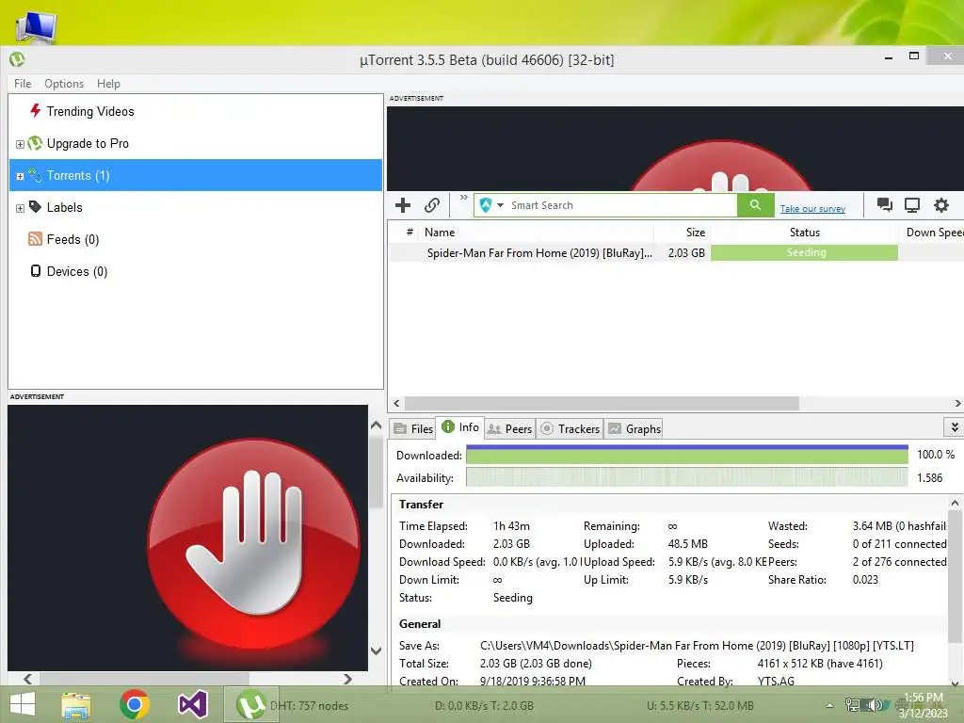Viewport: 964px width, 723px height.
Task: Open Google Chrome from taskbar
Action: point(135,704)
